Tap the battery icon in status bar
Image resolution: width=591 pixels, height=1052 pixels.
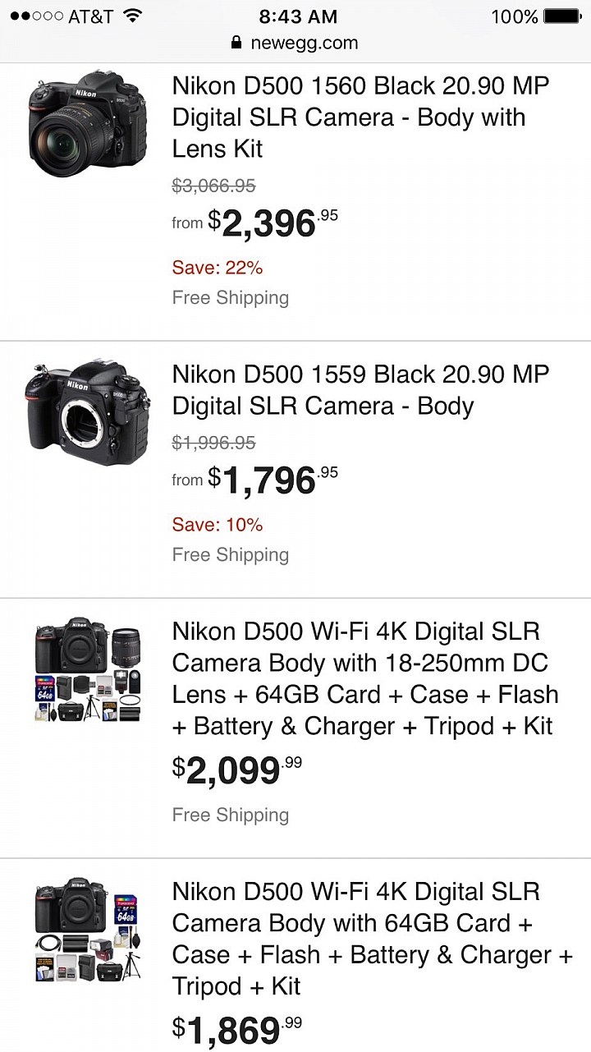click(561, 16)
